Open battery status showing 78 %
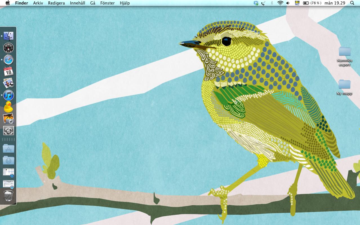The height and width of the screenshot is (225, 360). coord(312,3)
